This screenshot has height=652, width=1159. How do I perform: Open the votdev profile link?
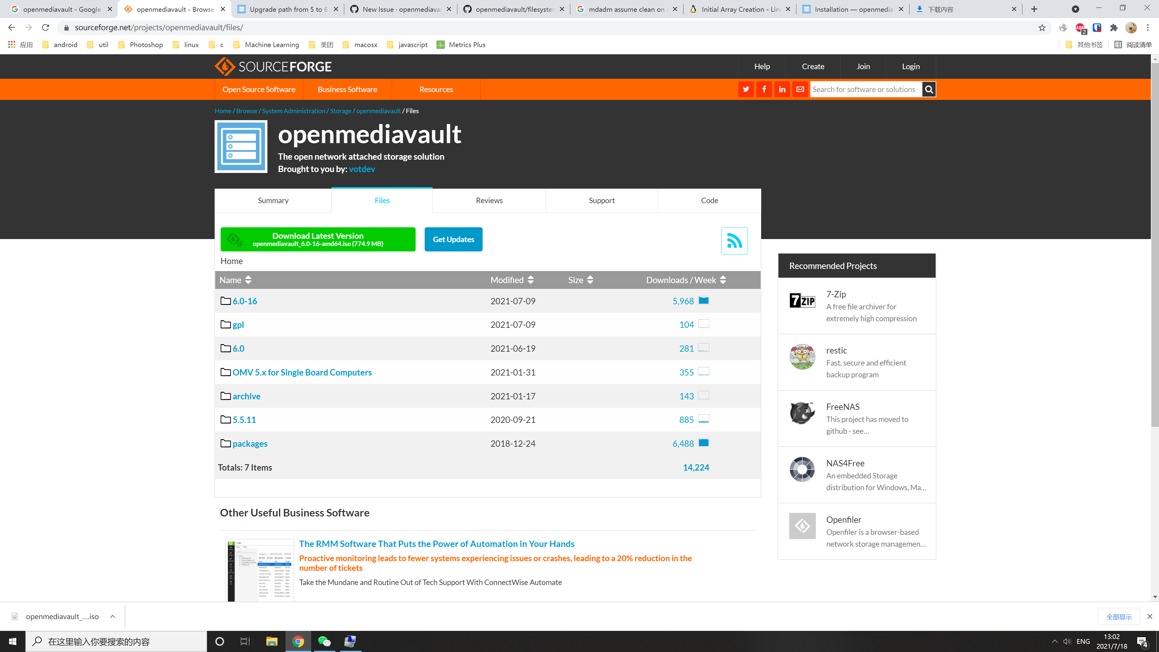pyautogui.click(x=362, y=169)
